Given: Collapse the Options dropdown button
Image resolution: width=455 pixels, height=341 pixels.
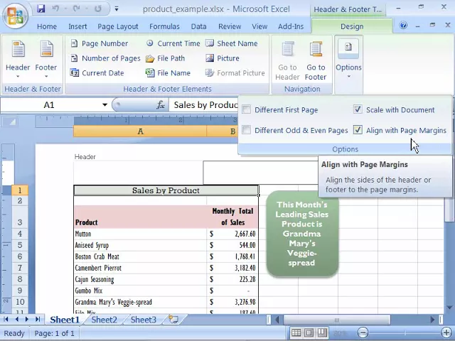Looking at the screenshot, I should (x=348, y=60).
